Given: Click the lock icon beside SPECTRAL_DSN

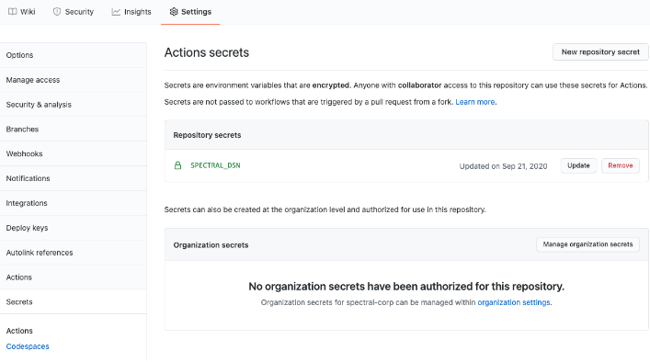Looking at the screenshot, I should click(177, 165).
